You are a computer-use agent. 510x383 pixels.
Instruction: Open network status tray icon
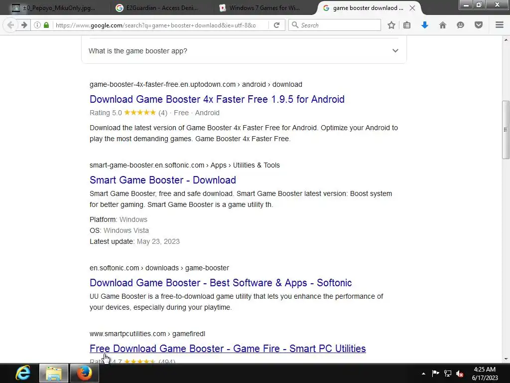pyautogui.click(x=448, y=374)
